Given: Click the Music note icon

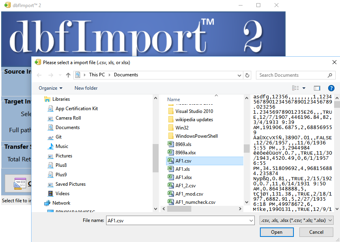Looking at the screenshot, I should pyautogui.click(x=50, y=146).
